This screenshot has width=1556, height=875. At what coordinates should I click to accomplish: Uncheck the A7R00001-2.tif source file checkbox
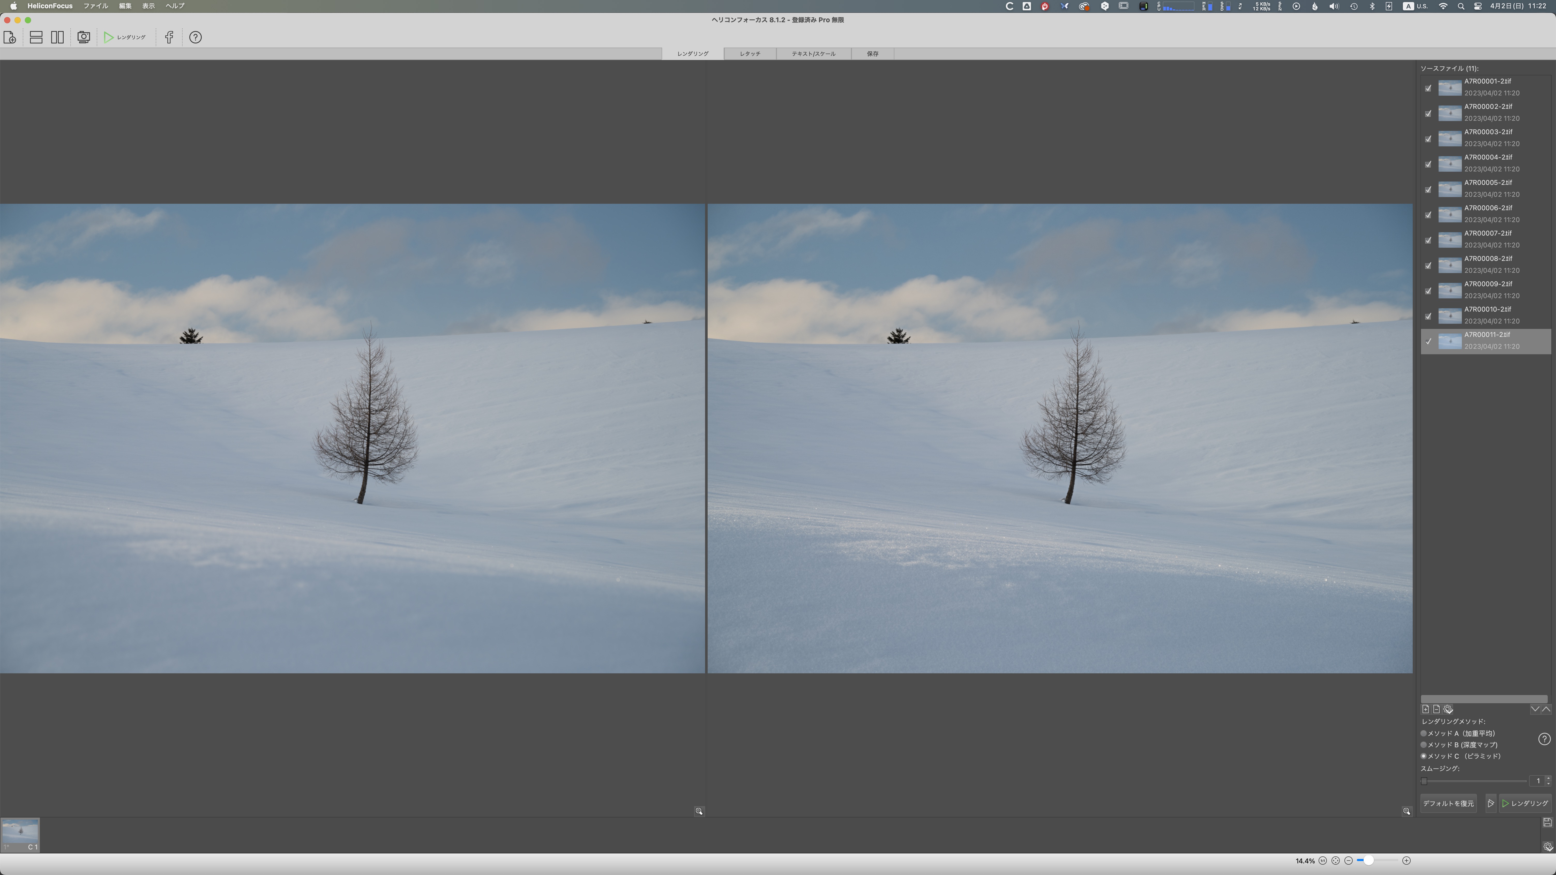point(1428,88)
